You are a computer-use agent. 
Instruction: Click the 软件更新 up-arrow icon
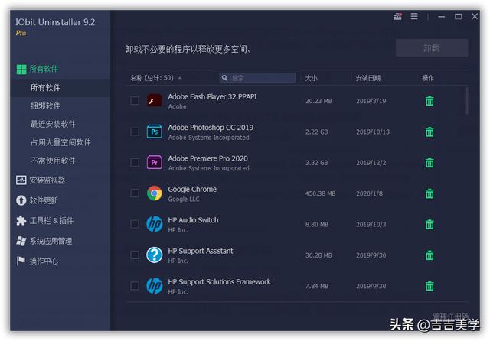[x=21, y=200]
